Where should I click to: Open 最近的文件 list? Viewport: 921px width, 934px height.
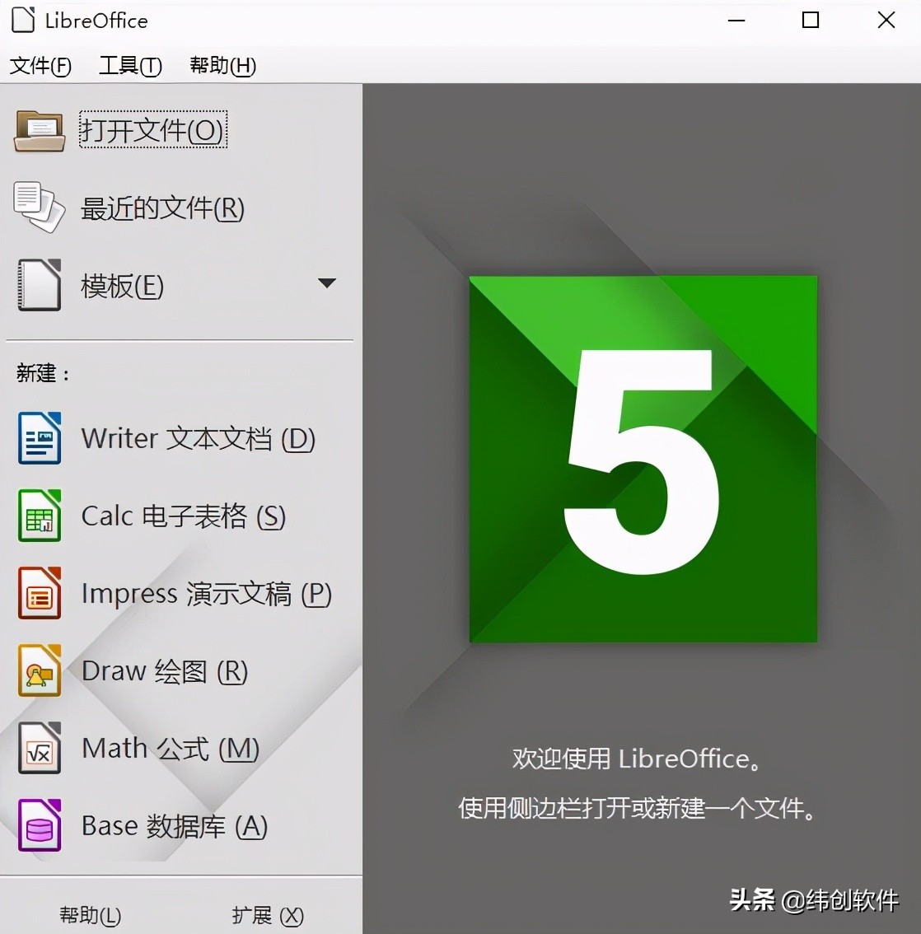click(161, 208)
